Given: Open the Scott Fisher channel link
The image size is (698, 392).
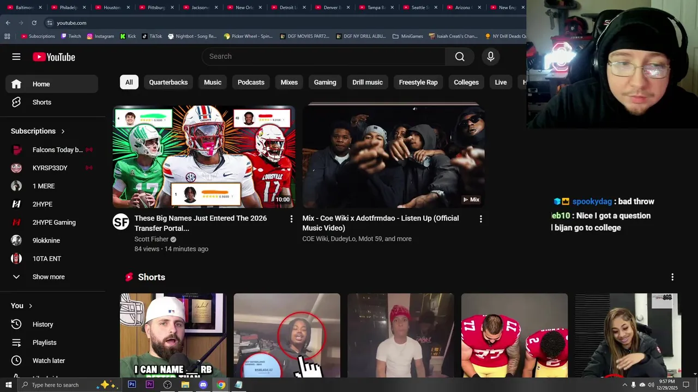Looking at the screenshot, I should [x=152, y=239].
